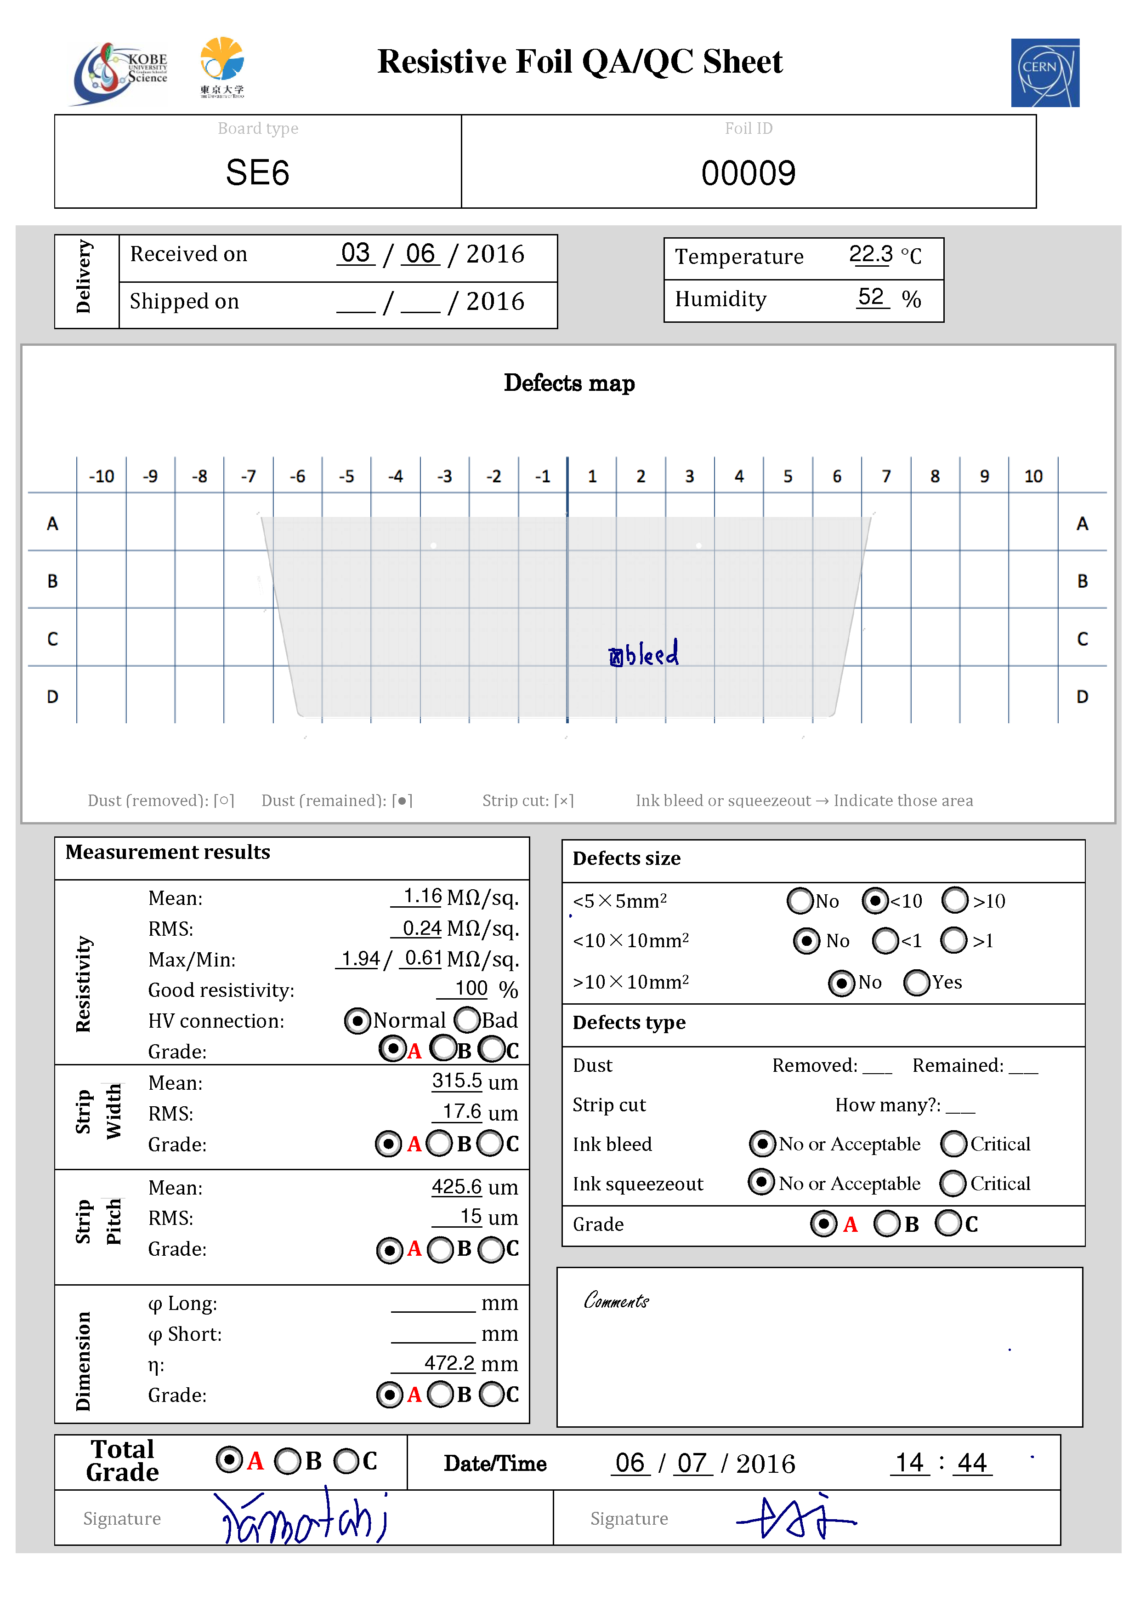
Task: Click the Received on day field 03
Action: [356, 253]
